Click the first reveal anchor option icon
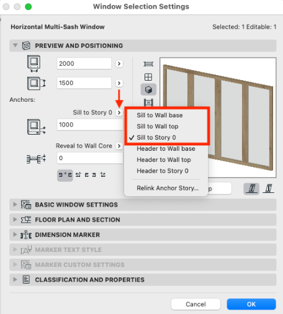The height and width of the screenshot is (314, 283). pyautogui.click(x=65, y=175)
